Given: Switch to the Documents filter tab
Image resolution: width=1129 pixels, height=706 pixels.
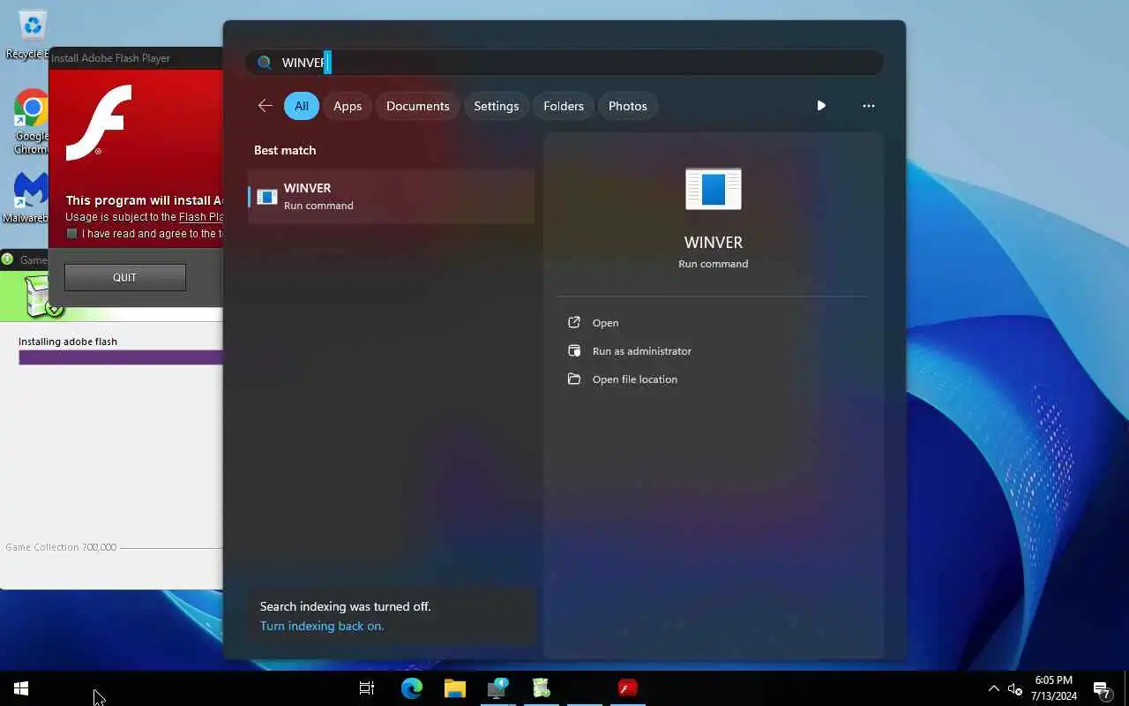Looking at the screenshot, I should [x=418, y=106].
